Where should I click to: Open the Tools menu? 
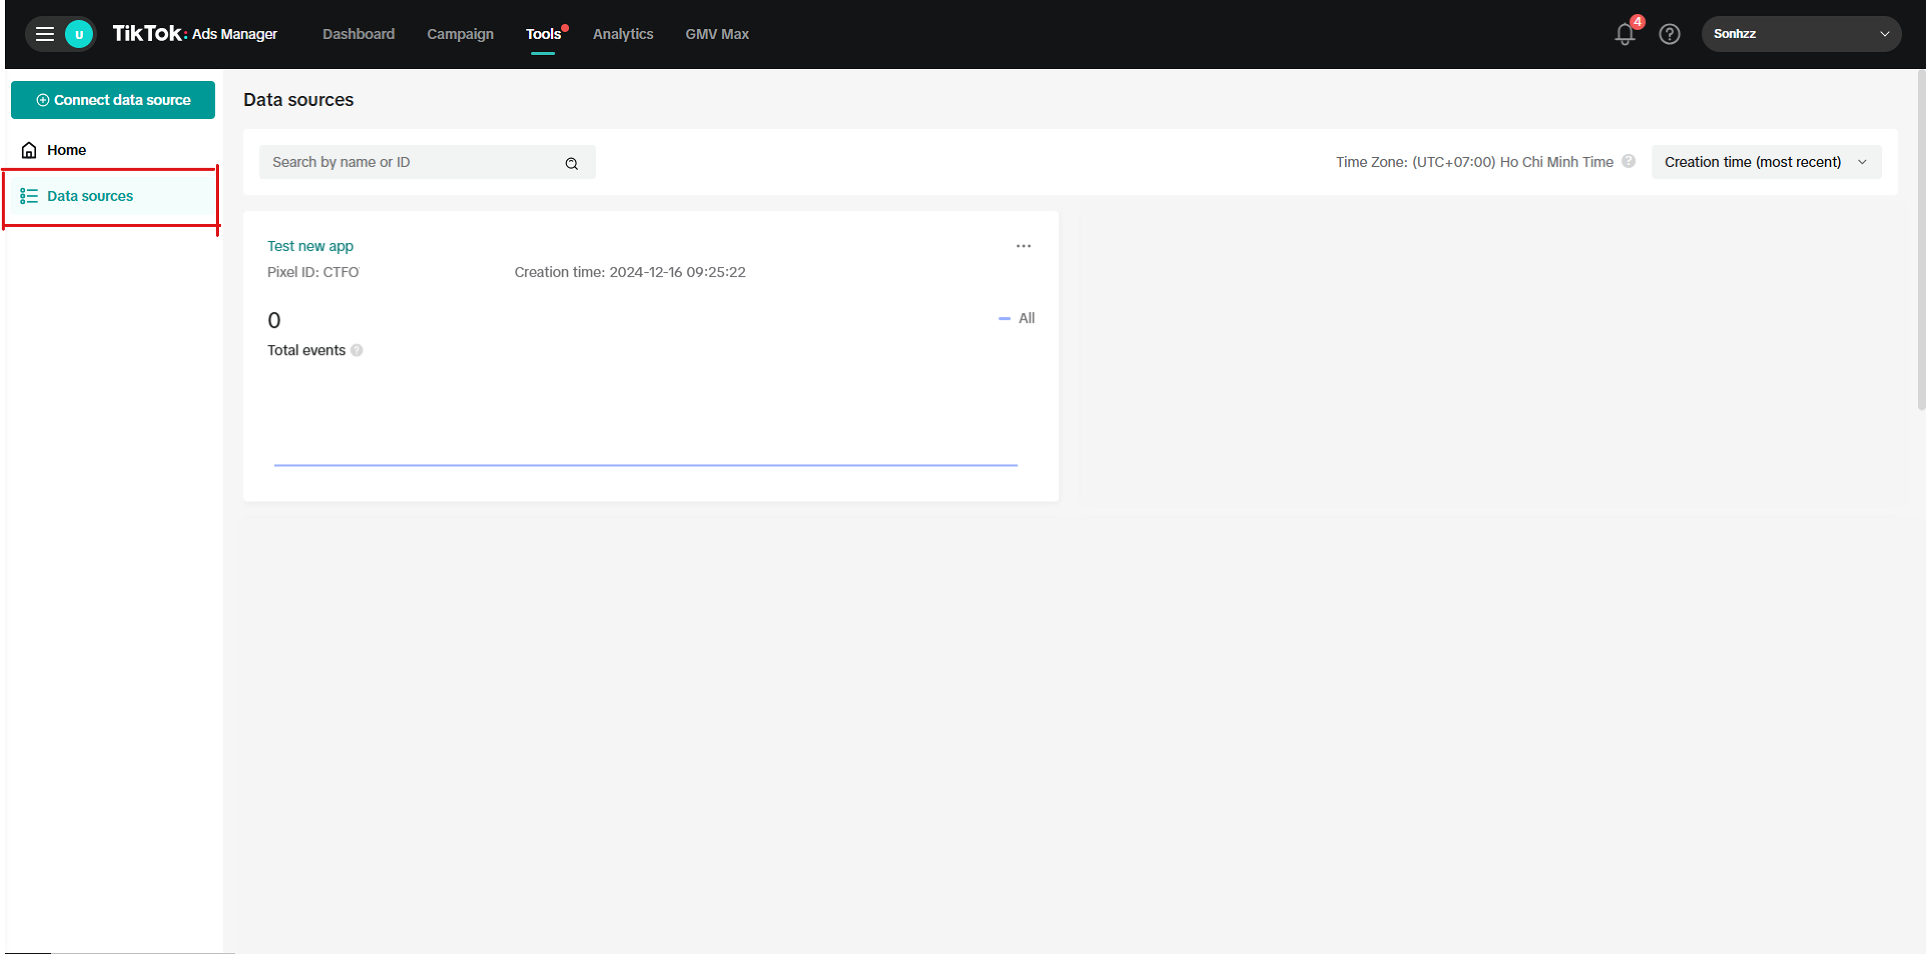[x=543, y=35]
